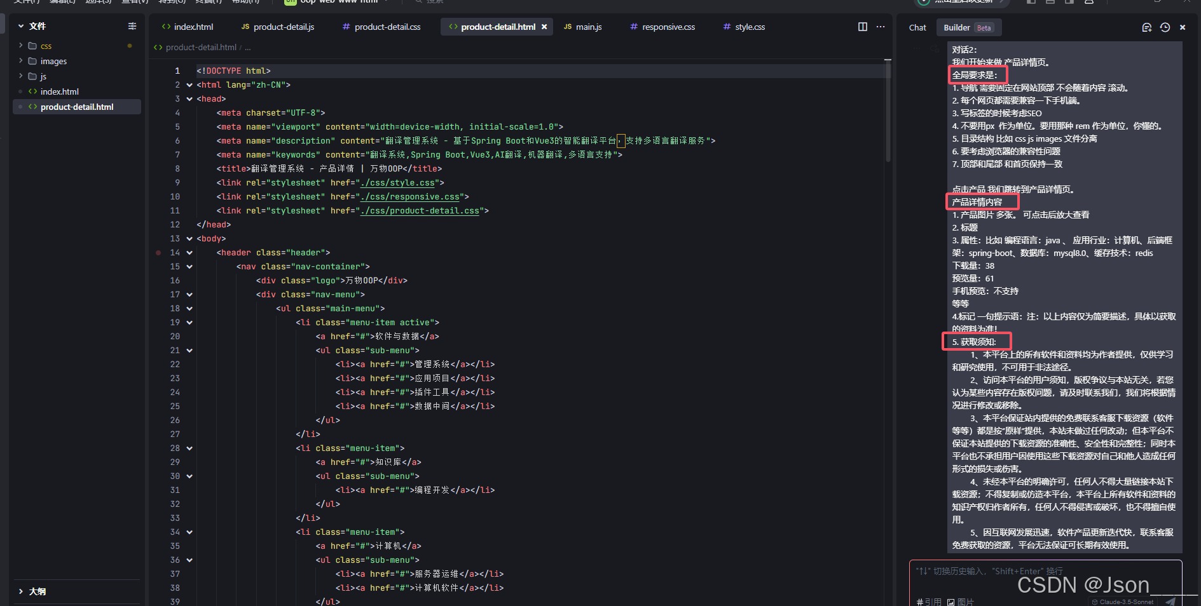Image resolution: width=1201 pixels, height=606 pixels.
Task: Click the editor vertical scrollbar thumb
Action: (888, 111)
